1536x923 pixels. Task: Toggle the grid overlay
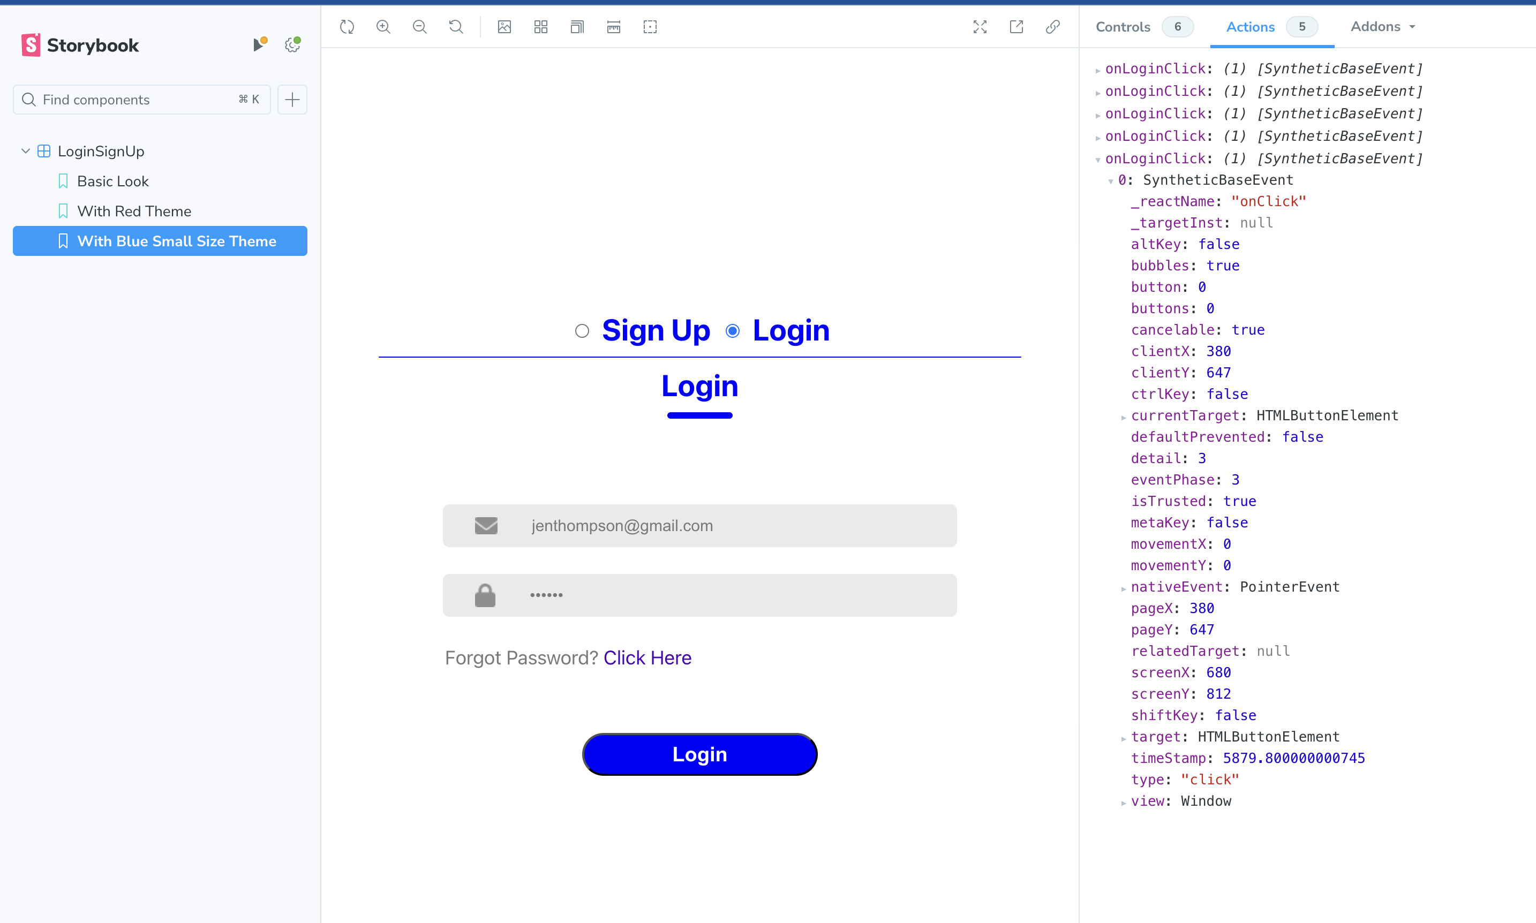tap(540, 27)
